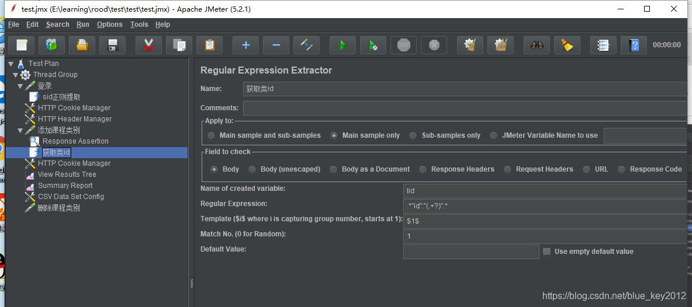Click the Reset Search broom icon

tap(568, 45)
